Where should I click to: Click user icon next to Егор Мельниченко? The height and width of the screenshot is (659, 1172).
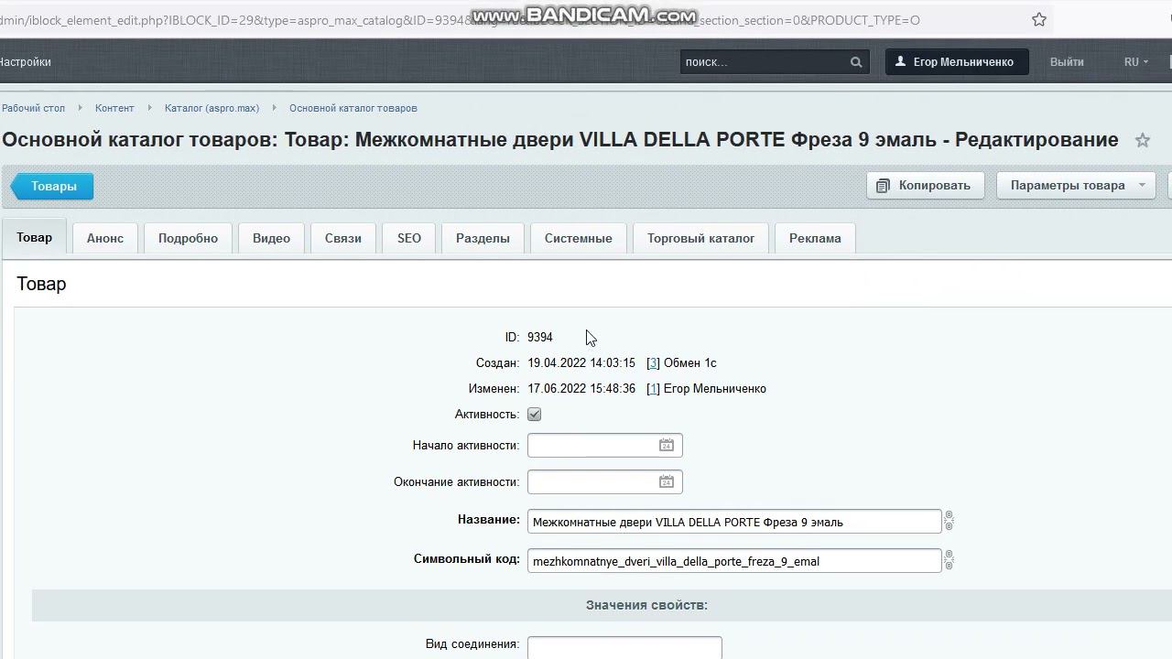tap(900, 61)
